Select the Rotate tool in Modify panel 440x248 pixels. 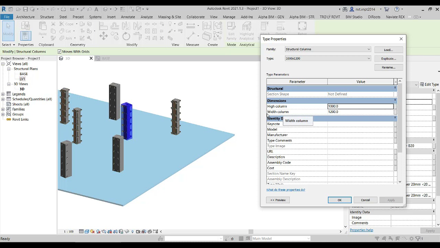click(126, 36)
